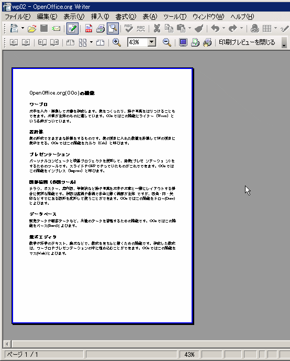Toggle the Page Preview magnifier button
Image resolution: width=290 pixels, height=361 pixels.
pyautogui.click(x=113, y=29)
